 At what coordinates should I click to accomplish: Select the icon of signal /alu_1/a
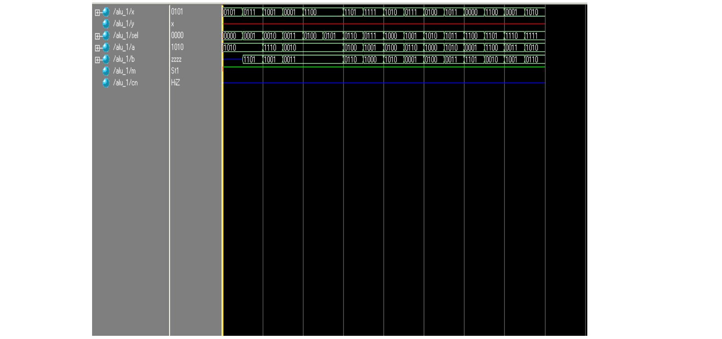point(106,48)
